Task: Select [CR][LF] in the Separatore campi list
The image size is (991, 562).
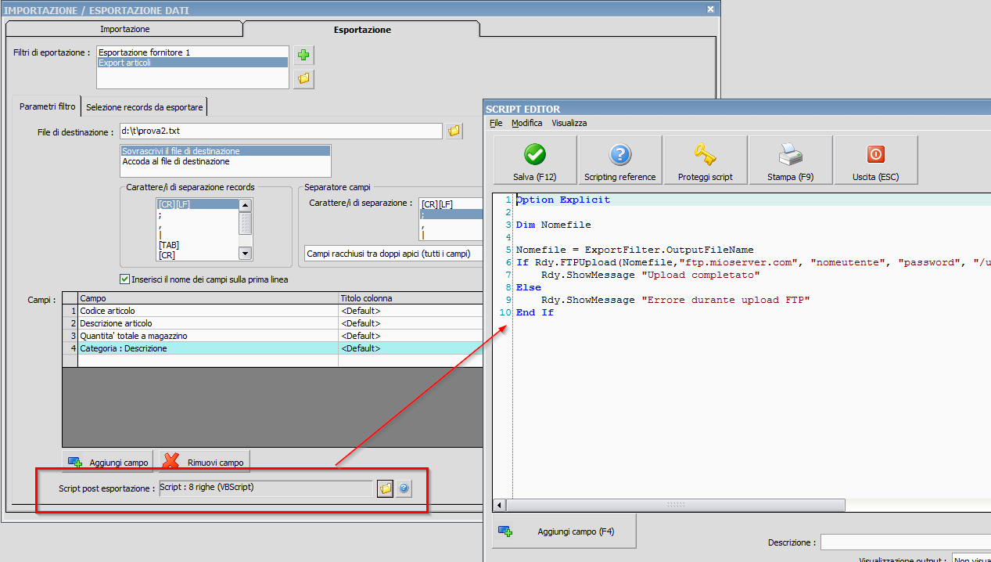Action: [x=451, y=204]
